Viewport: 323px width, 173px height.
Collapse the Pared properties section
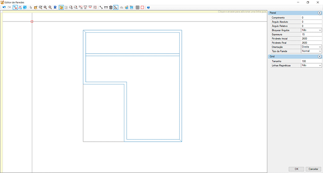320,13
